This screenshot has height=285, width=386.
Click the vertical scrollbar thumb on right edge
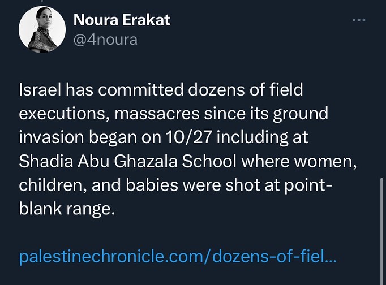[383, 226]
